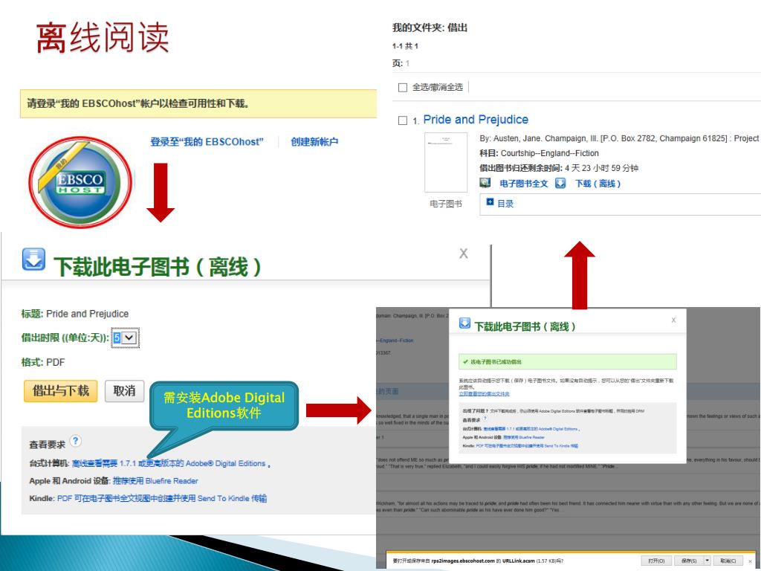This screenshot has width=761, height=571.
Task: Click 打开(O) in the download bar
Action: 656,561
